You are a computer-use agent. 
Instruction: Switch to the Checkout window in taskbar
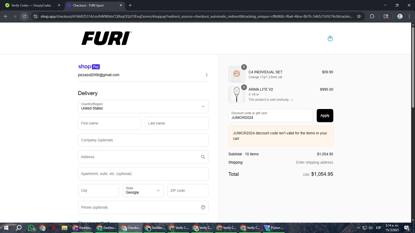coord(131,228)
